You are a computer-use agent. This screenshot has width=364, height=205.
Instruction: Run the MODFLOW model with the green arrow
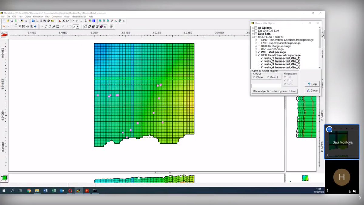coord(16,21)
